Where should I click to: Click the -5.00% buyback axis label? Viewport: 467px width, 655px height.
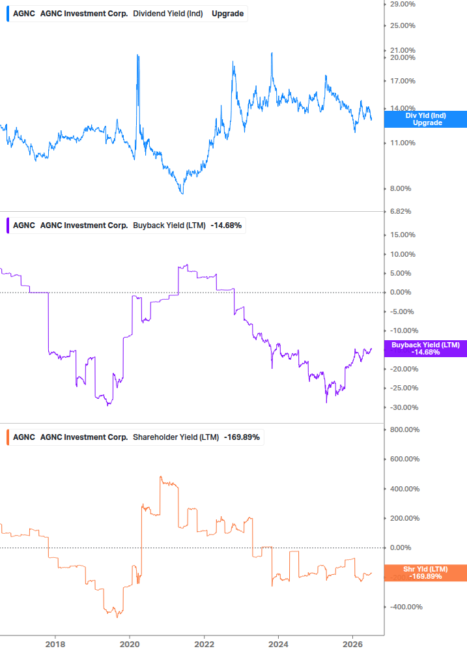tap(402, 312)
